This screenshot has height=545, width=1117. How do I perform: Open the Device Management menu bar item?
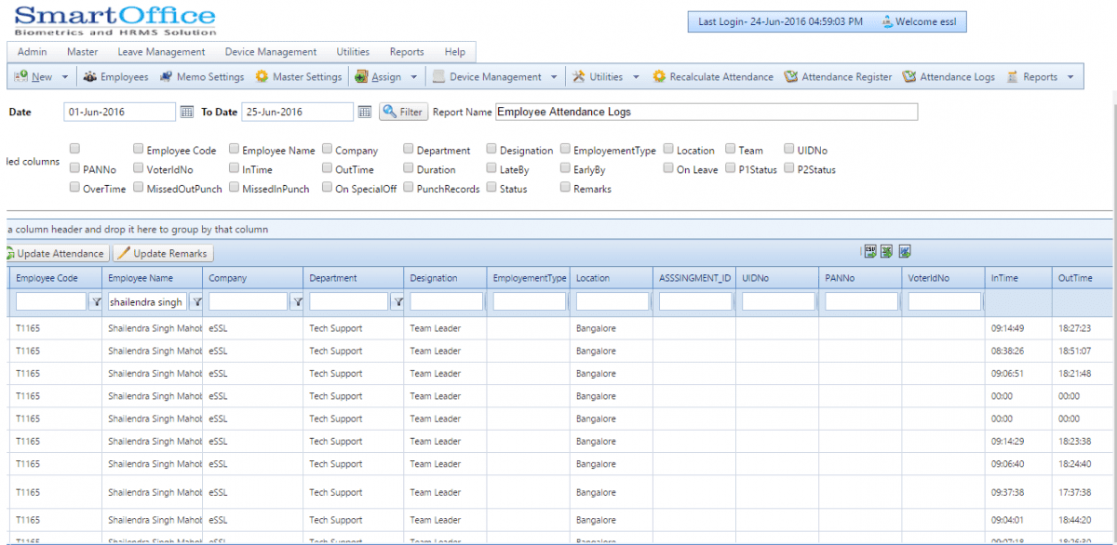(x=271, y=52)
